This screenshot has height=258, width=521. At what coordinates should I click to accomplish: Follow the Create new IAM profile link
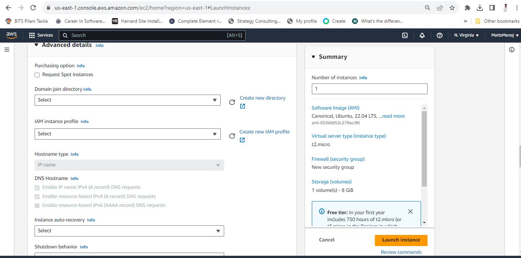tap(265, 132)
